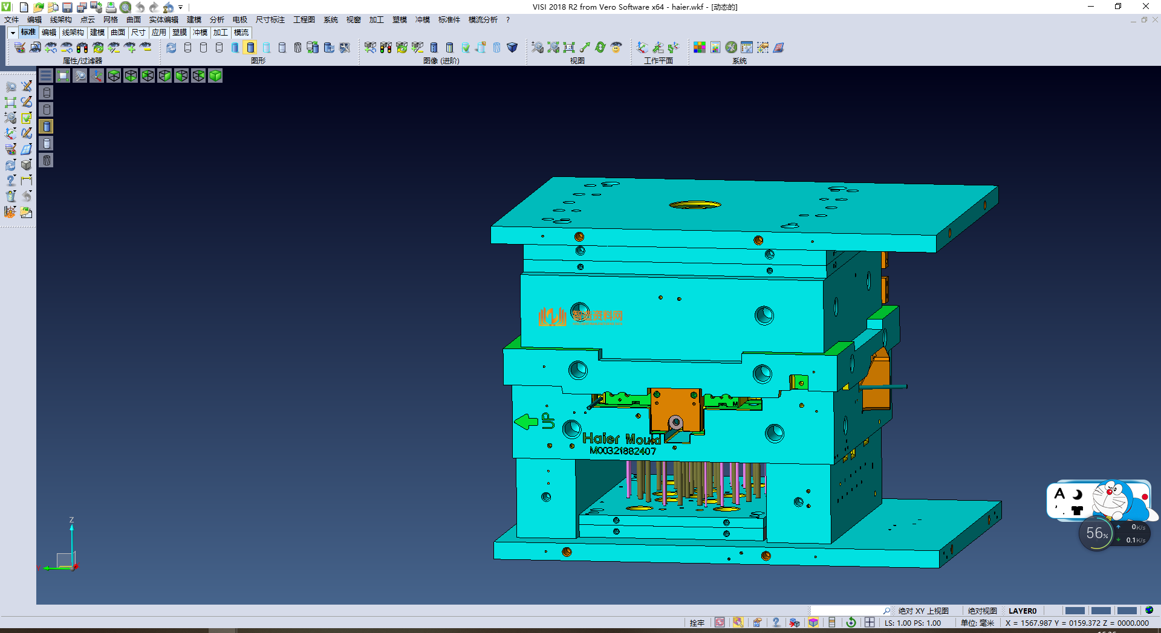This screenshot has width=1161, height=633.
Task: Click the search input field in status bar
Action: click(x=847, y=611)
